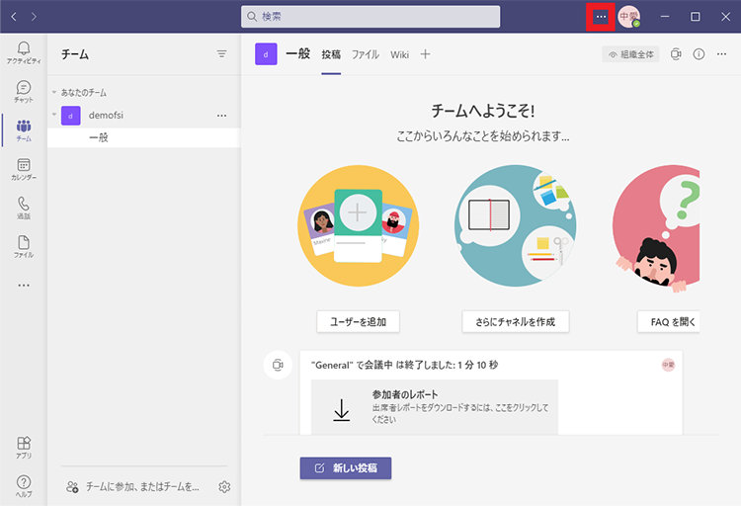Open the profile avatar menu
The width and height of the screenshot is (741, 506).
pyautogui.click(x=629, y=17)
